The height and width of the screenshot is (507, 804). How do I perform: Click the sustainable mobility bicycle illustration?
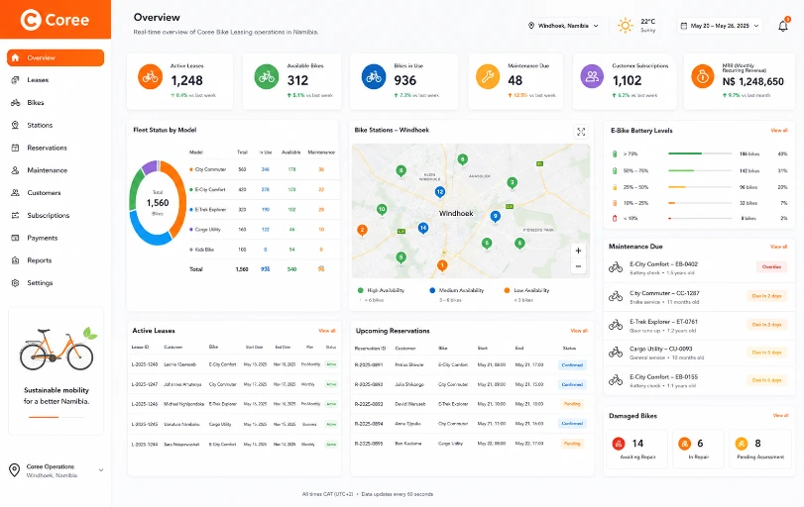pos(57,350)
